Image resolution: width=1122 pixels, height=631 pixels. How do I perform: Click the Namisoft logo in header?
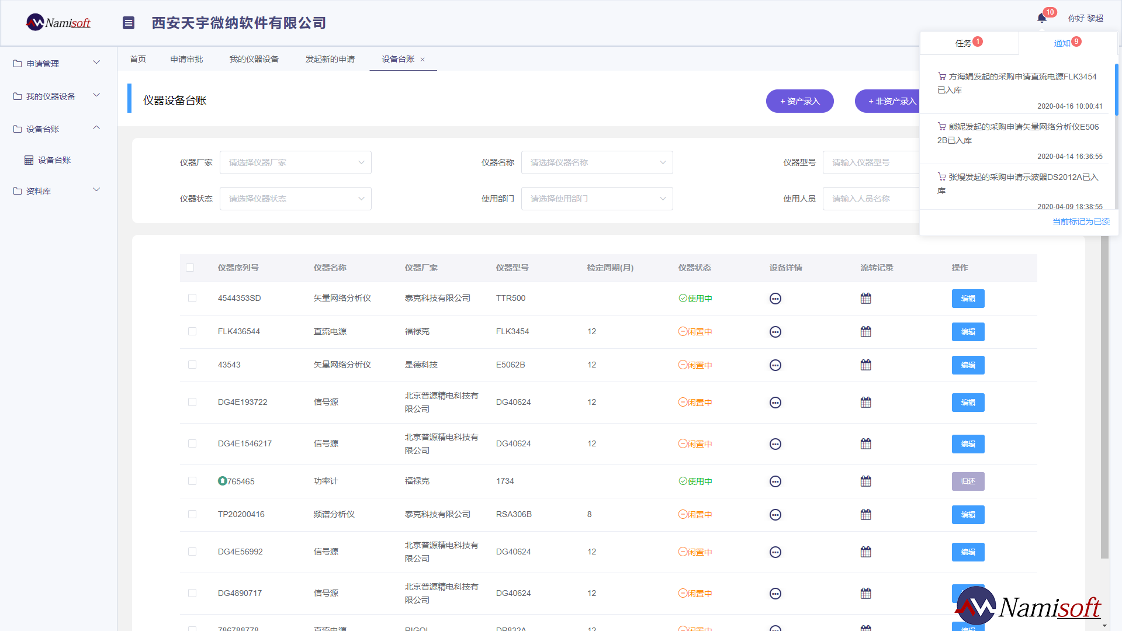coord(58,22)
